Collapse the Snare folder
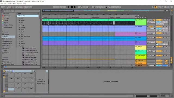Viewport: 174px width, 98px height. [x=20, y=46]
